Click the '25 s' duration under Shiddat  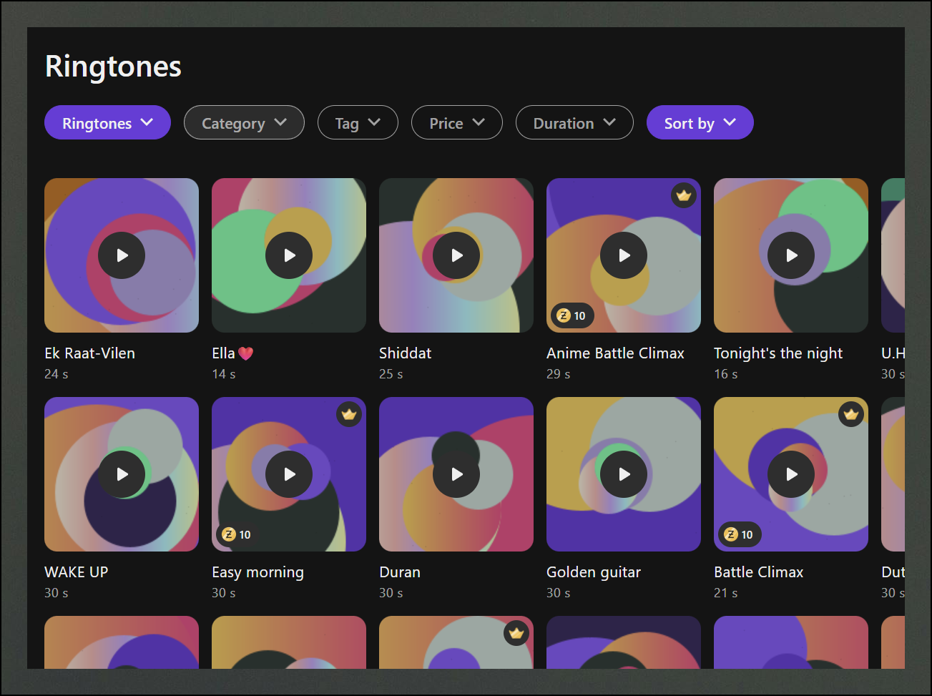click(391, 374)
